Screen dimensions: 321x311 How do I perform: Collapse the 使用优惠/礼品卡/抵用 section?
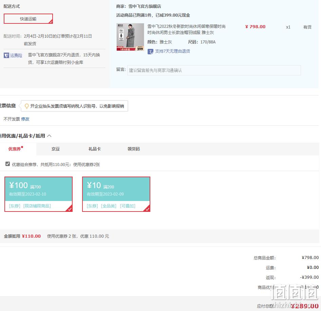[49, 136]
